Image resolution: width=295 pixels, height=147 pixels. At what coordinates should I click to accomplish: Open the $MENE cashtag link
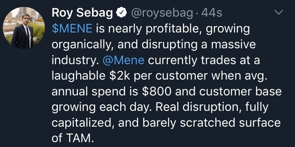click(72, 29)
